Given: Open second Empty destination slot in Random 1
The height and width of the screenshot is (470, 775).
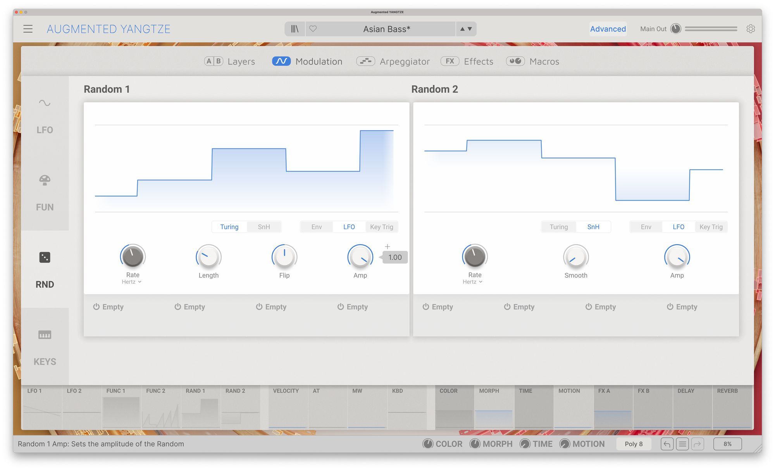Looking at the screenshot, I should [x=190, y=307].
